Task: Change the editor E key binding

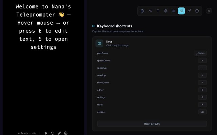Action: [202, 90]
